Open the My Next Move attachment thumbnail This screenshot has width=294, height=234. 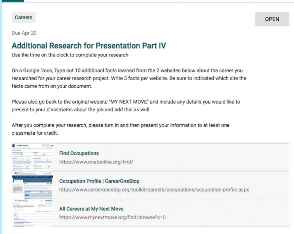[33, 213]
